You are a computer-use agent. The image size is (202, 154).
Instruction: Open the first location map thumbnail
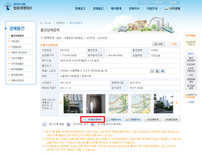point(118,104)
